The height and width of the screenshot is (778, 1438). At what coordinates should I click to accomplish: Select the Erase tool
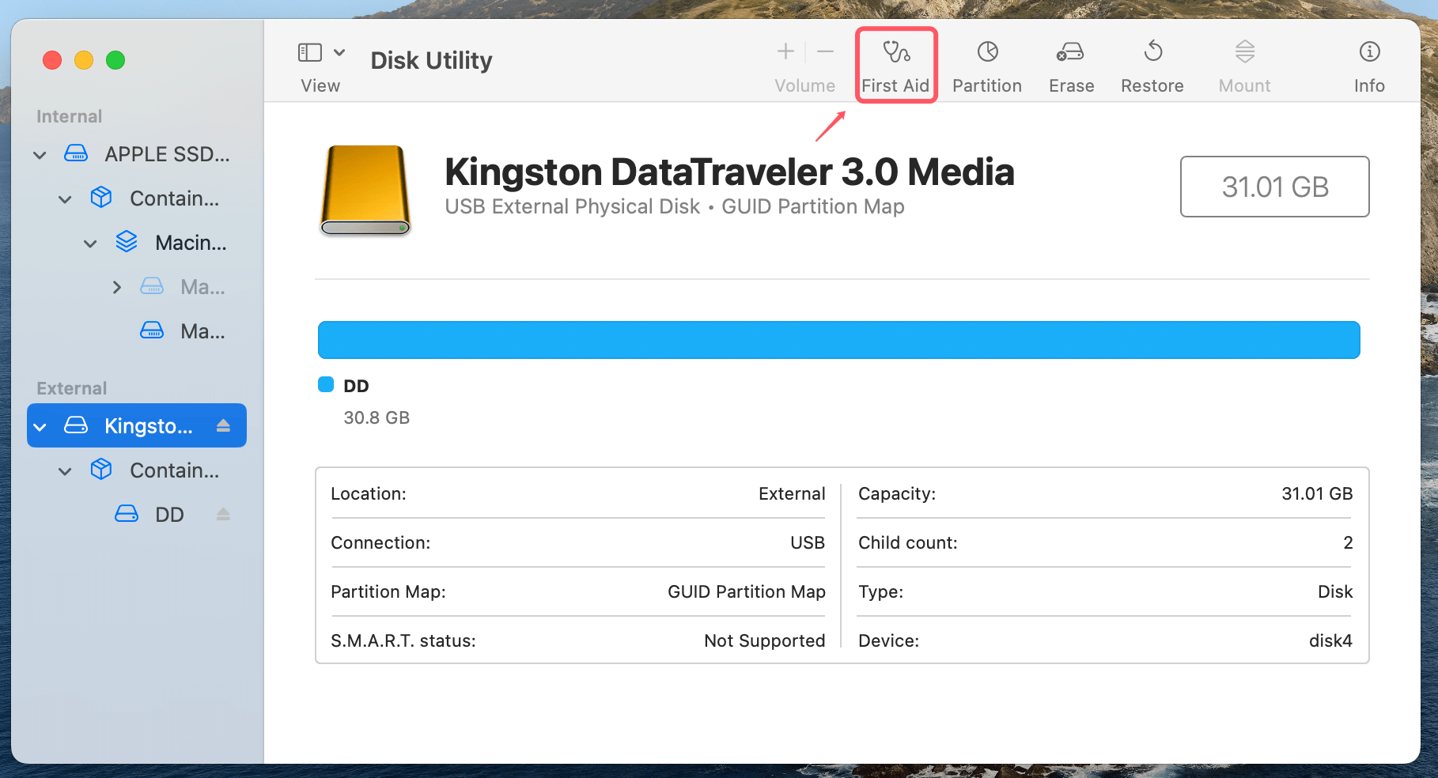[1070, 65]
